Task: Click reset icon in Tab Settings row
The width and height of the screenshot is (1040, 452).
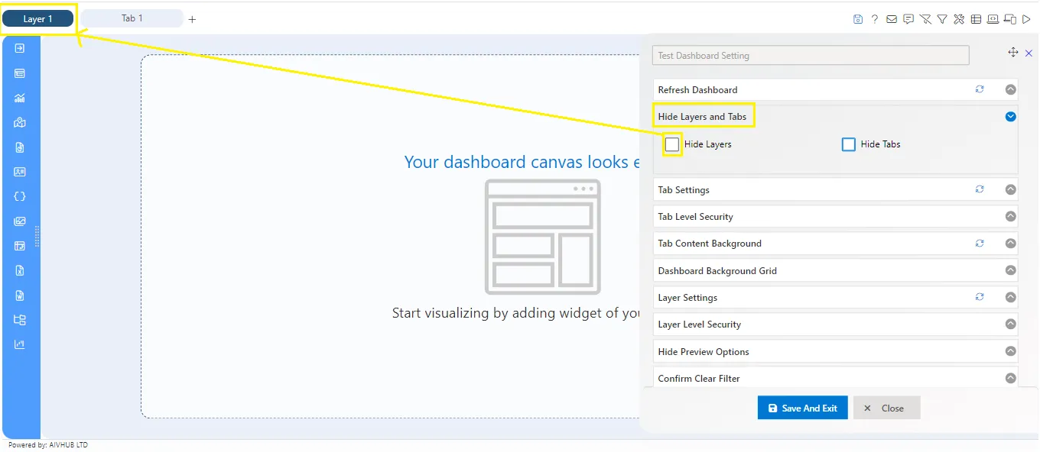Action: click(x=980, y=189)
